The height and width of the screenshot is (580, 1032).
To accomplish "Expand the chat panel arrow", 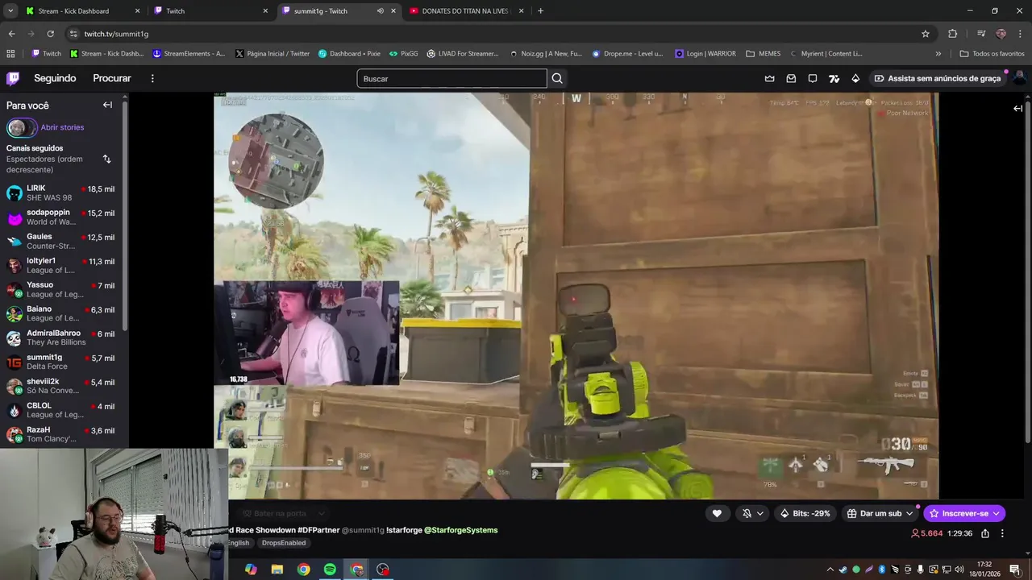I will coord(1018,108).
